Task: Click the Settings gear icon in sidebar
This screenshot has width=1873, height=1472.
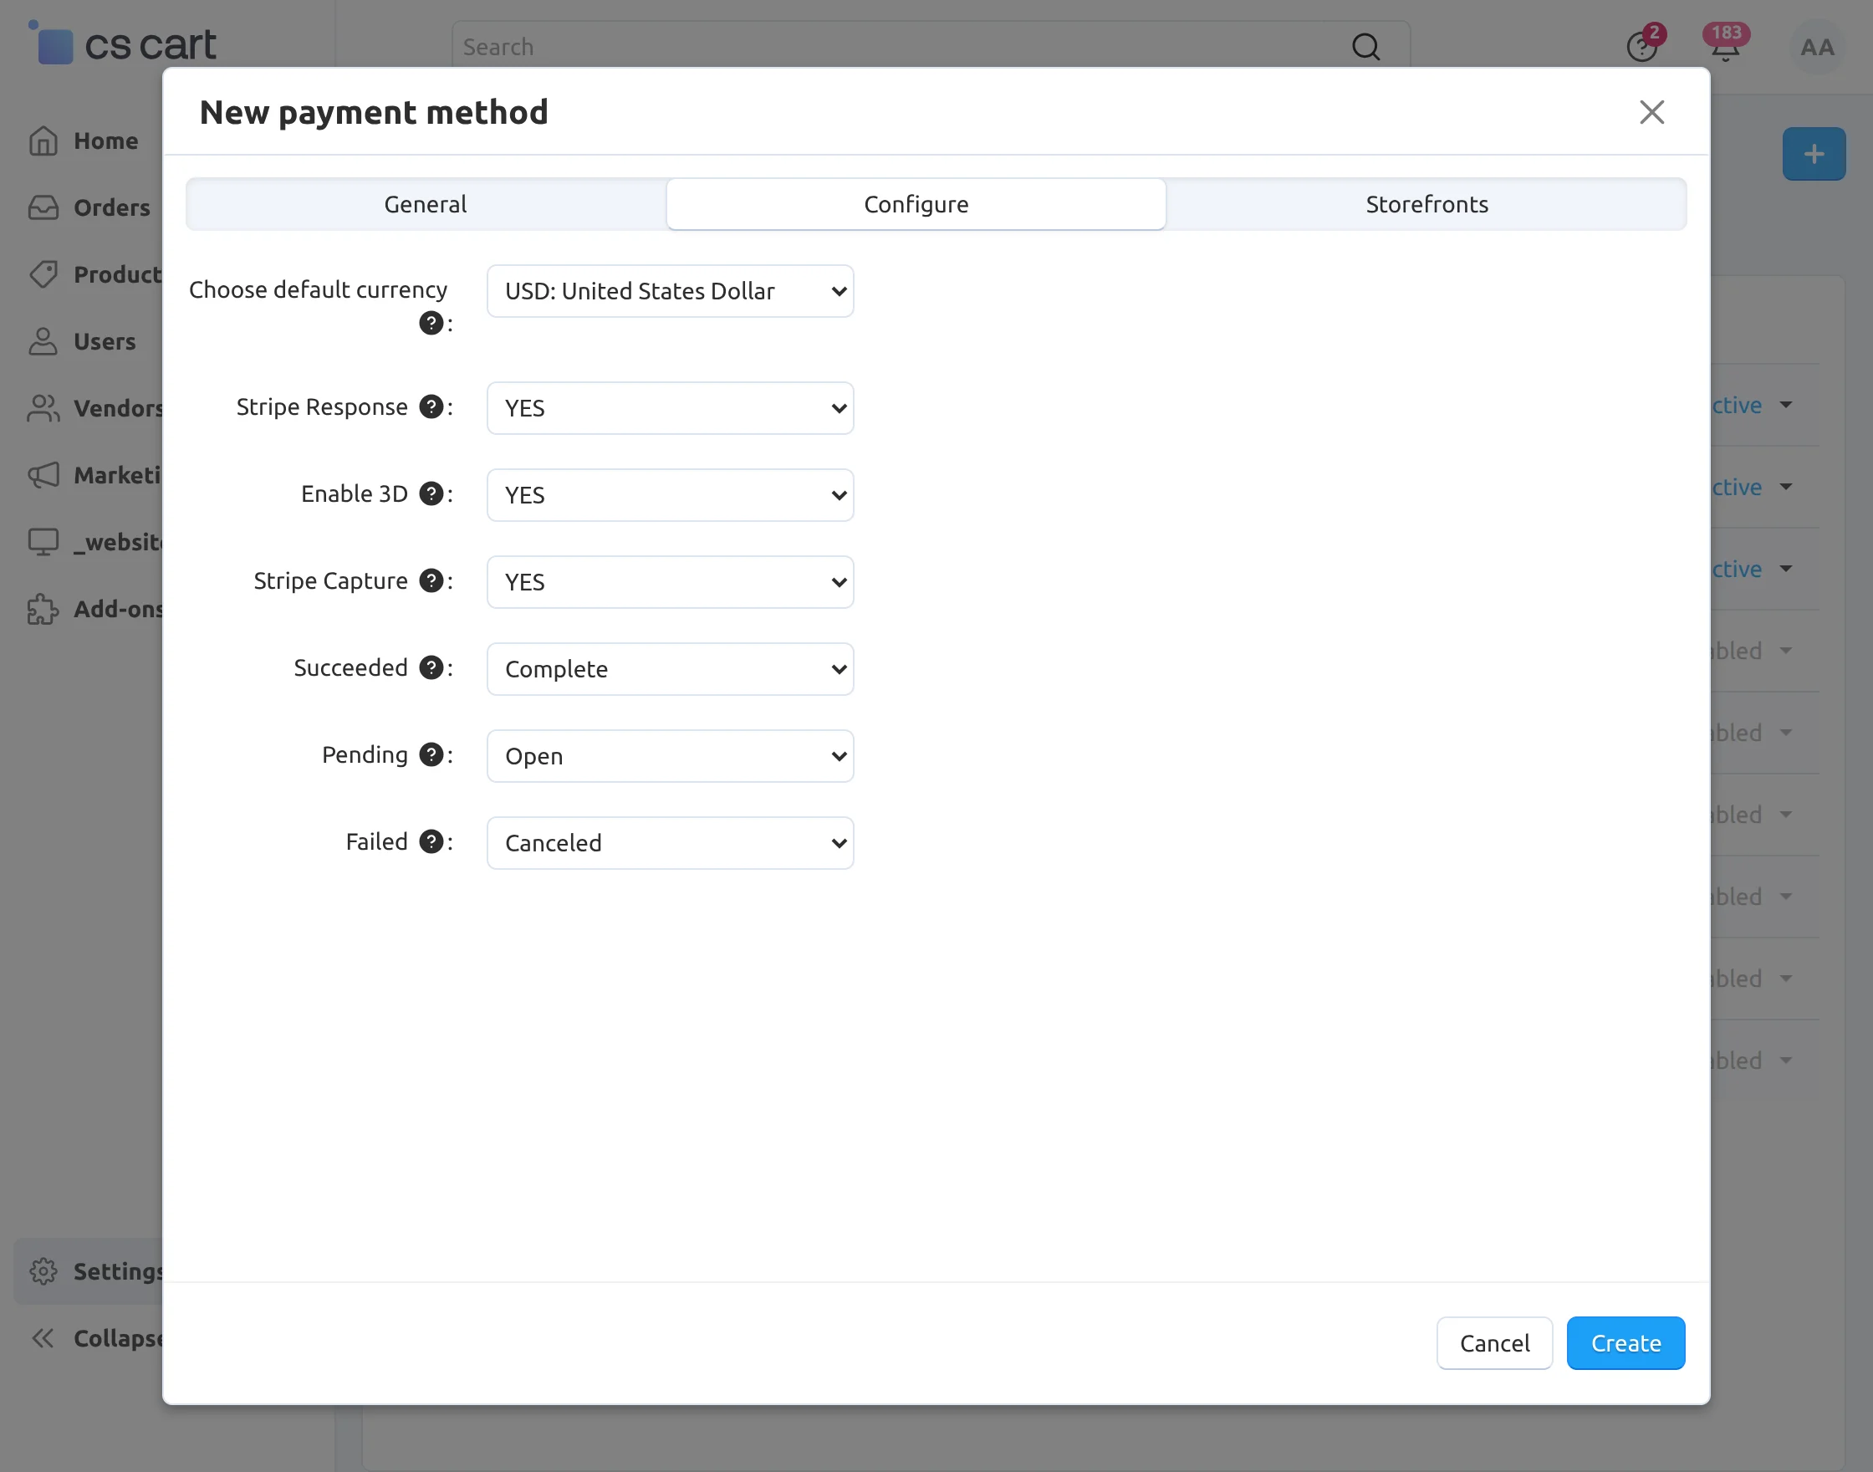Action: point(43,1271)
